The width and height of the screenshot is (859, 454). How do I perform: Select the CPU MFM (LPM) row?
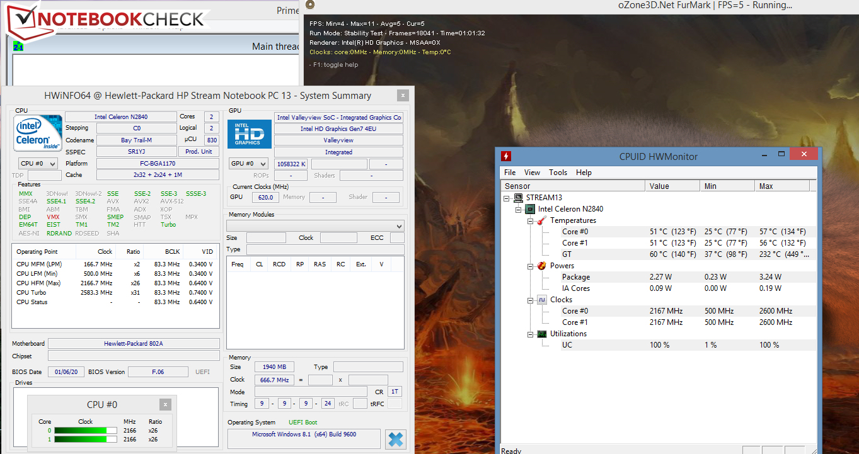[115, 264]
